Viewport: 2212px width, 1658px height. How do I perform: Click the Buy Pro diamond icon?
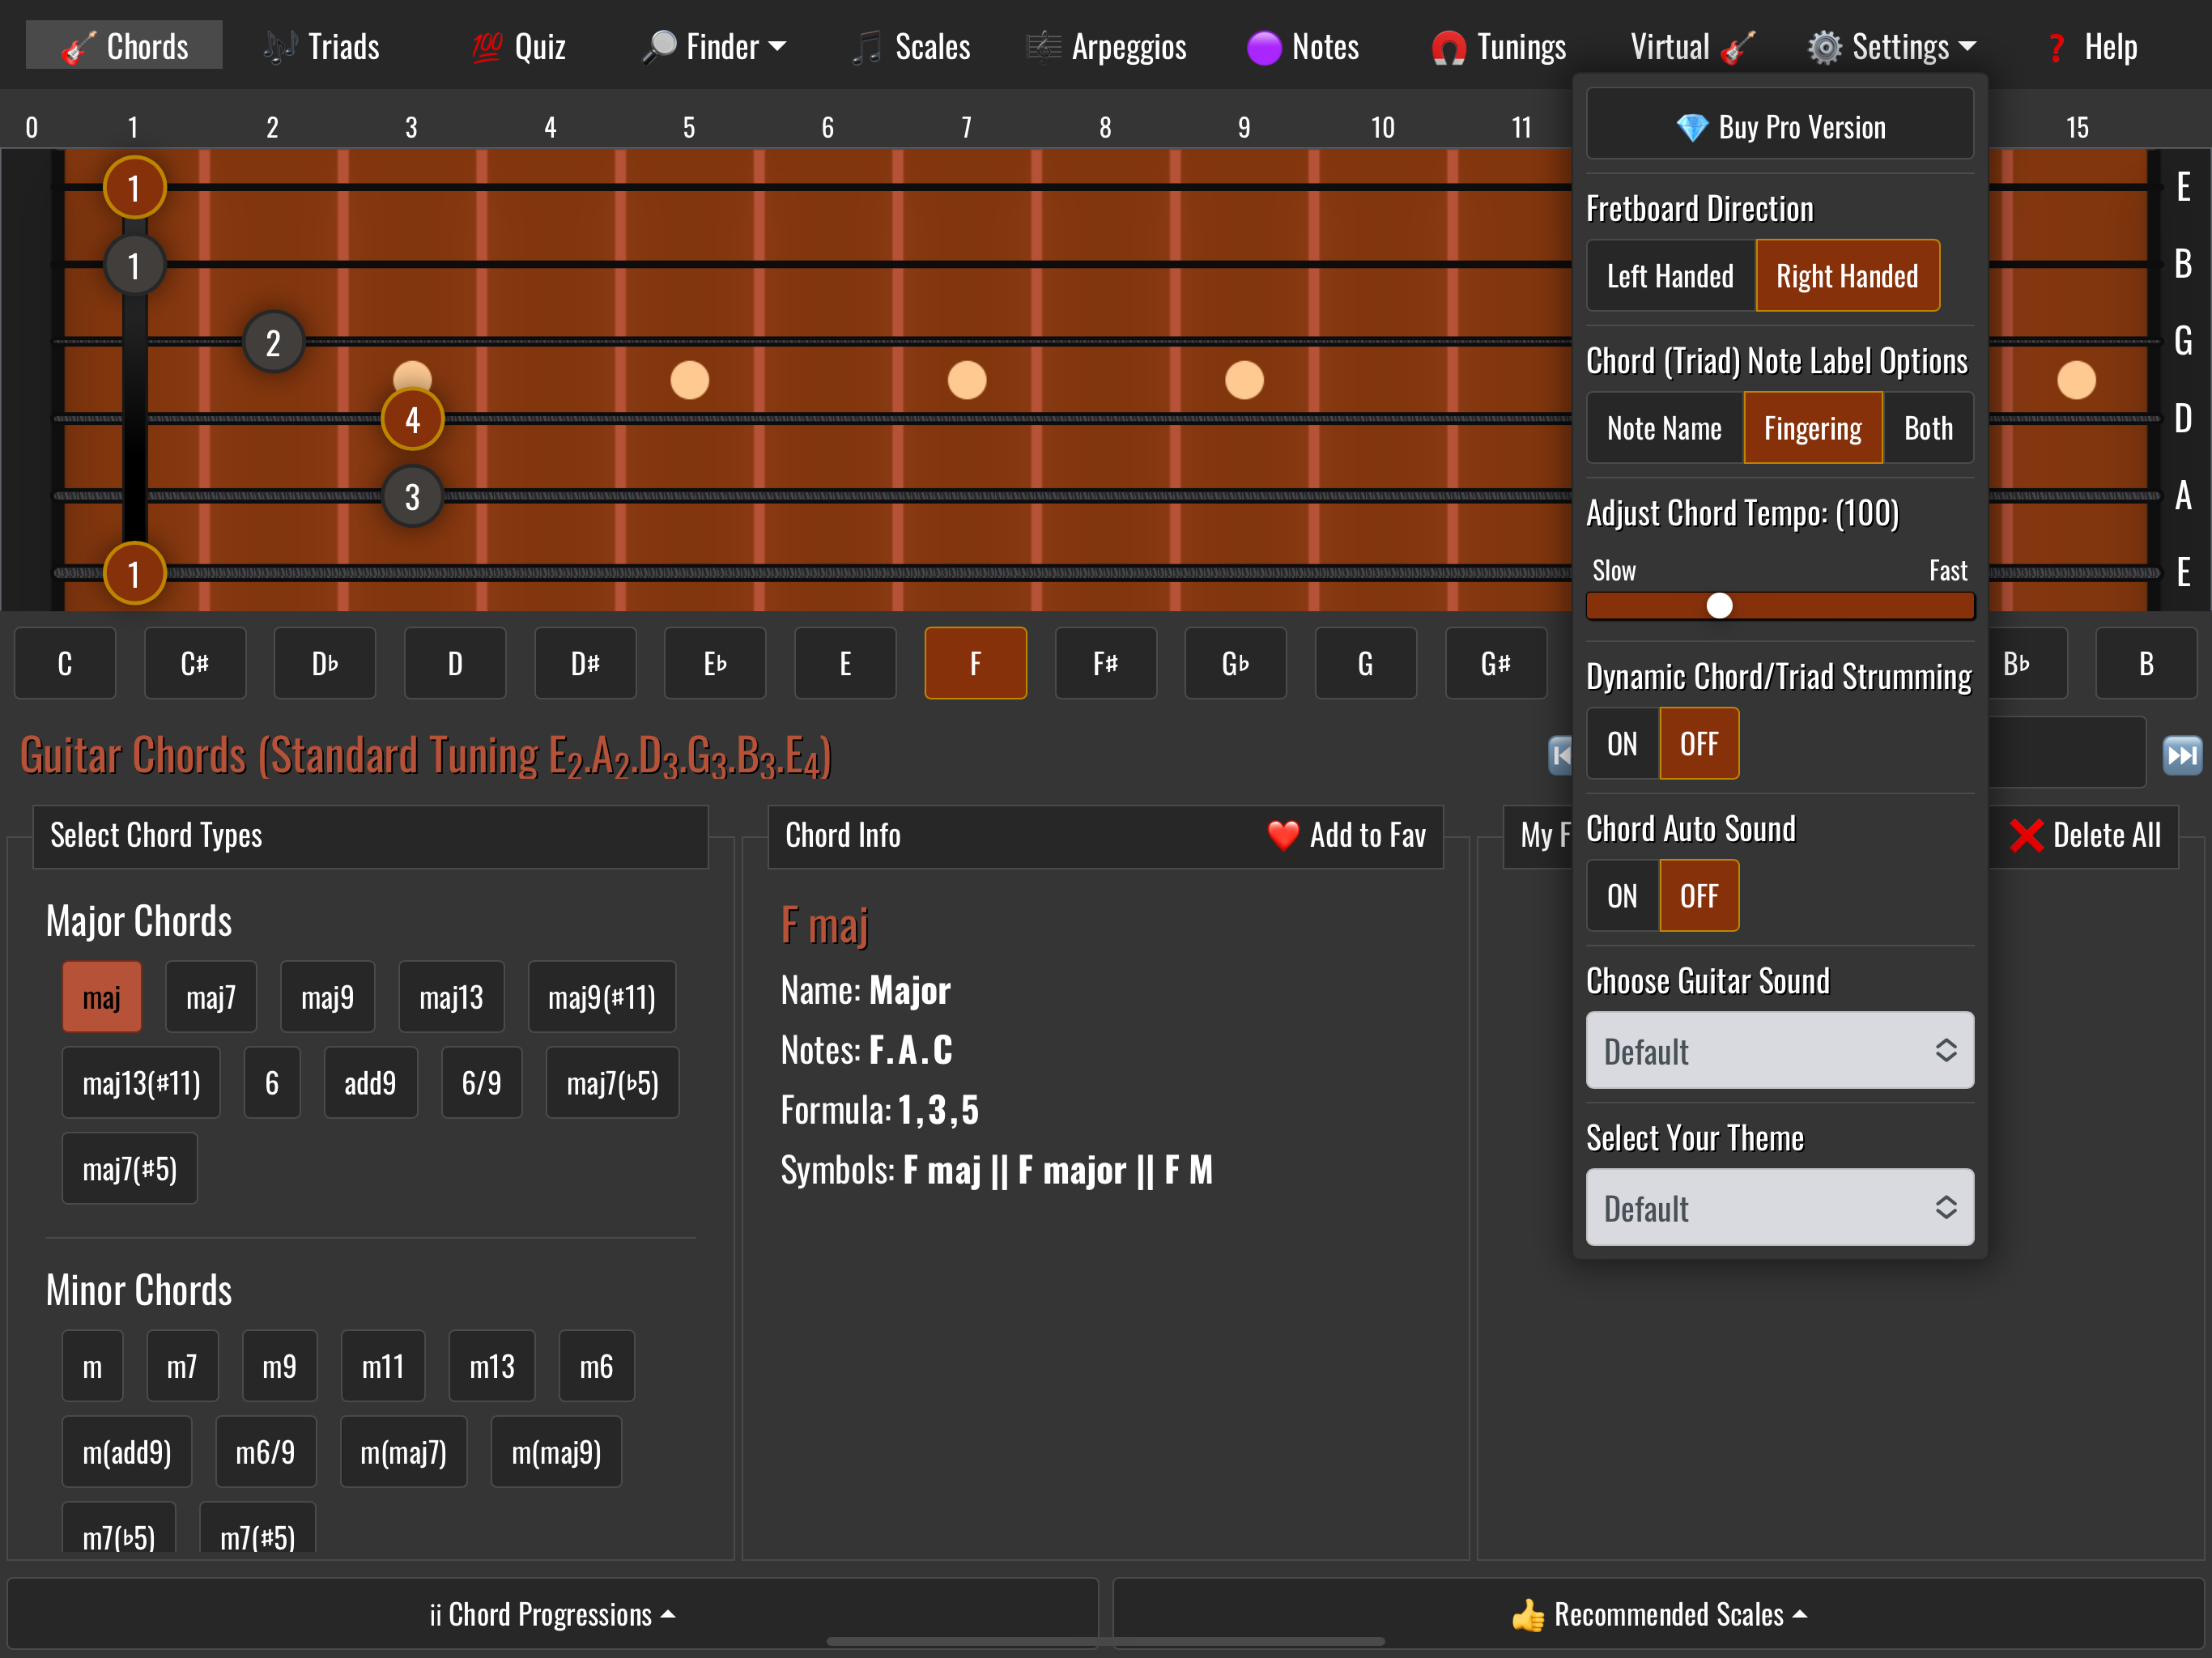[x=1692, y=128]
